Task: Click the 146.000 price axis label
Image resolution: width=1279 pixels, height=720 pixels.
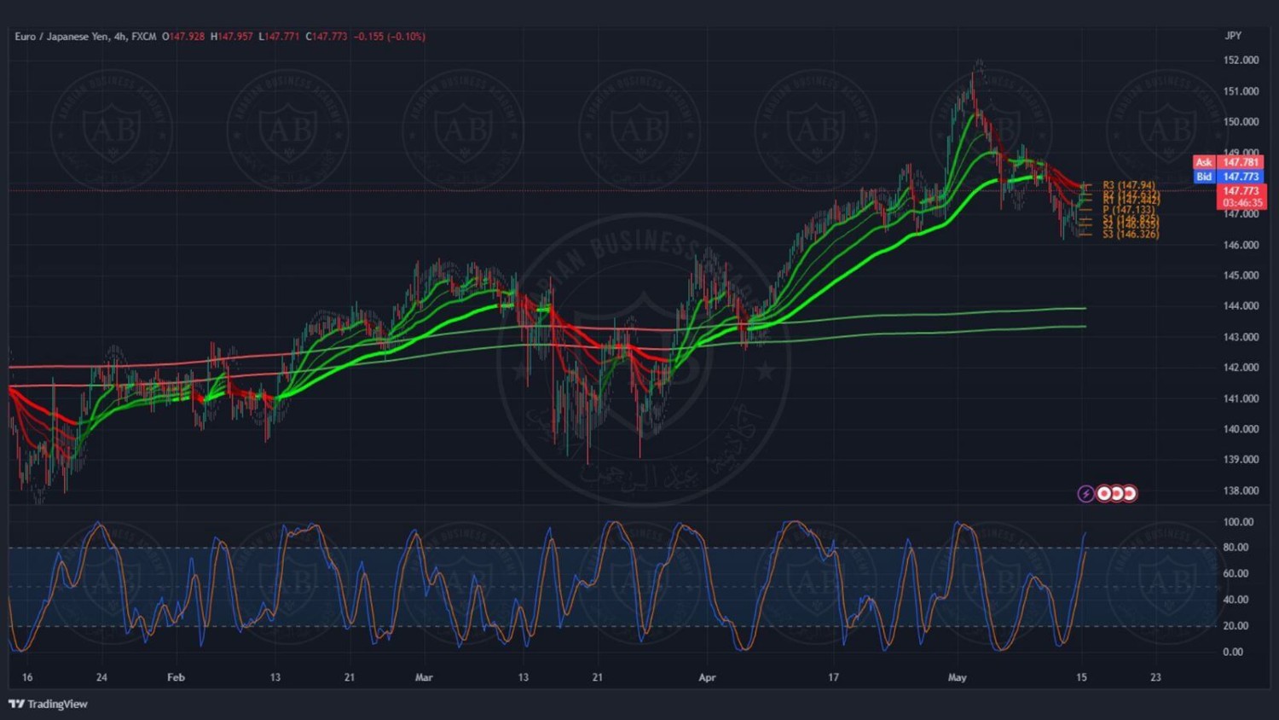Action: (x=1241, y=245)
